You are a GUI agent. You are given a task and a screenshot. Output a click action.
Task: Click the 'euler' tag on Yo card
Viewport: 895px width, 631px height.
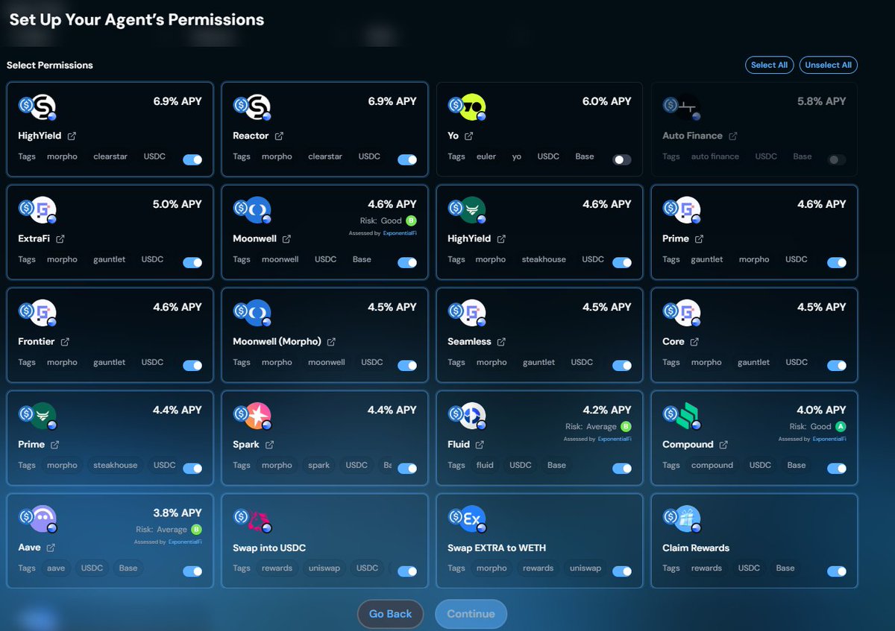coord(486,156)
